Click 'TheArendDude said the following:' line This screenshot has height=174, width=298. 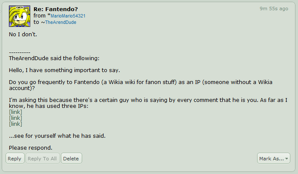click(x=54, y=58)
